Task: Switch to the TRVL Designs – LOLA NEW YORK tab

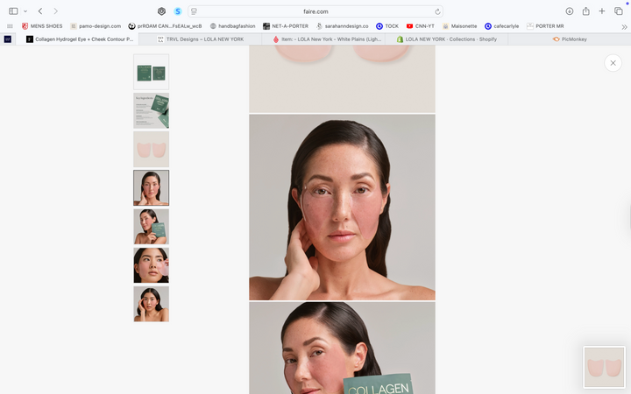Action: coord(201,39)
